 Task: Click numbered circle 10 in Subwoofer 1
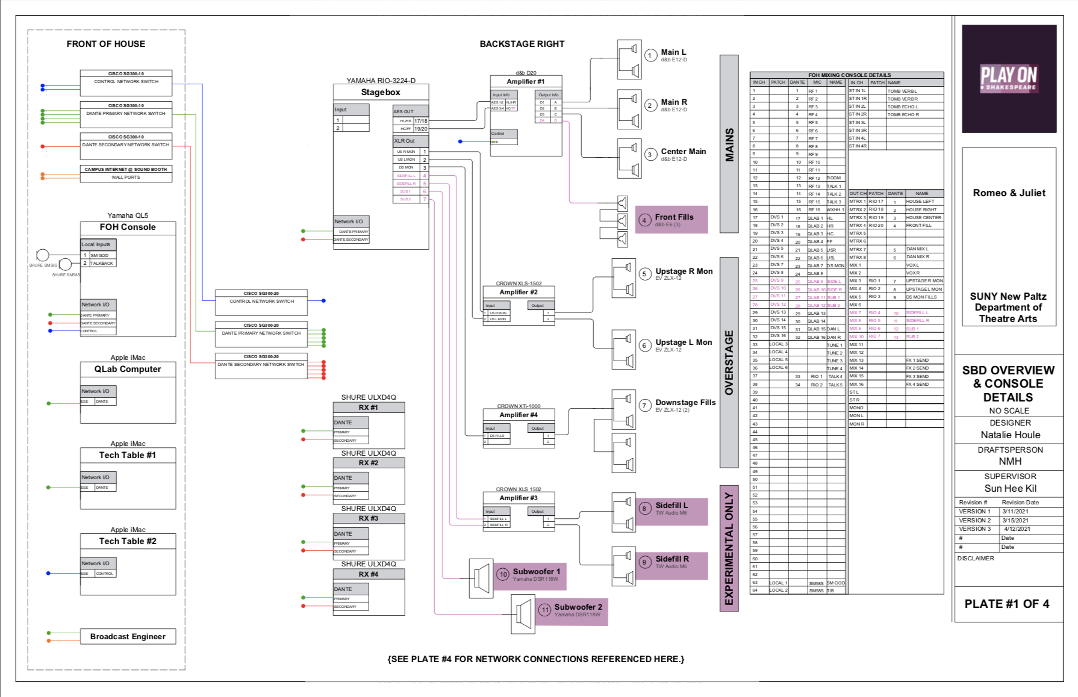coord(503,575)
